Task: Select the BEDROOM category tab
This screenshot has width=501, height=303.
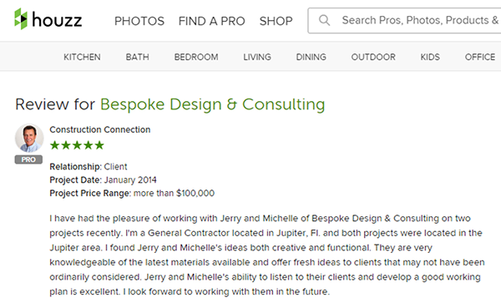Action: (196, 57)
